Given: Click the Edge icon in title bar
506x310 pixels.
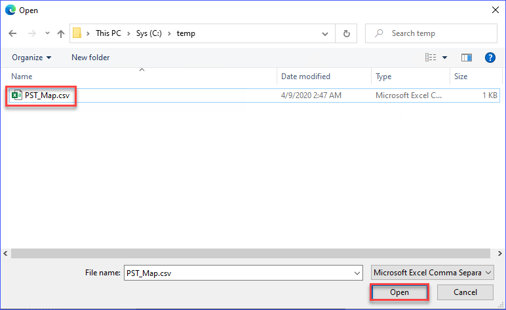Looking at the screenshot, I should tap(10, 10).
